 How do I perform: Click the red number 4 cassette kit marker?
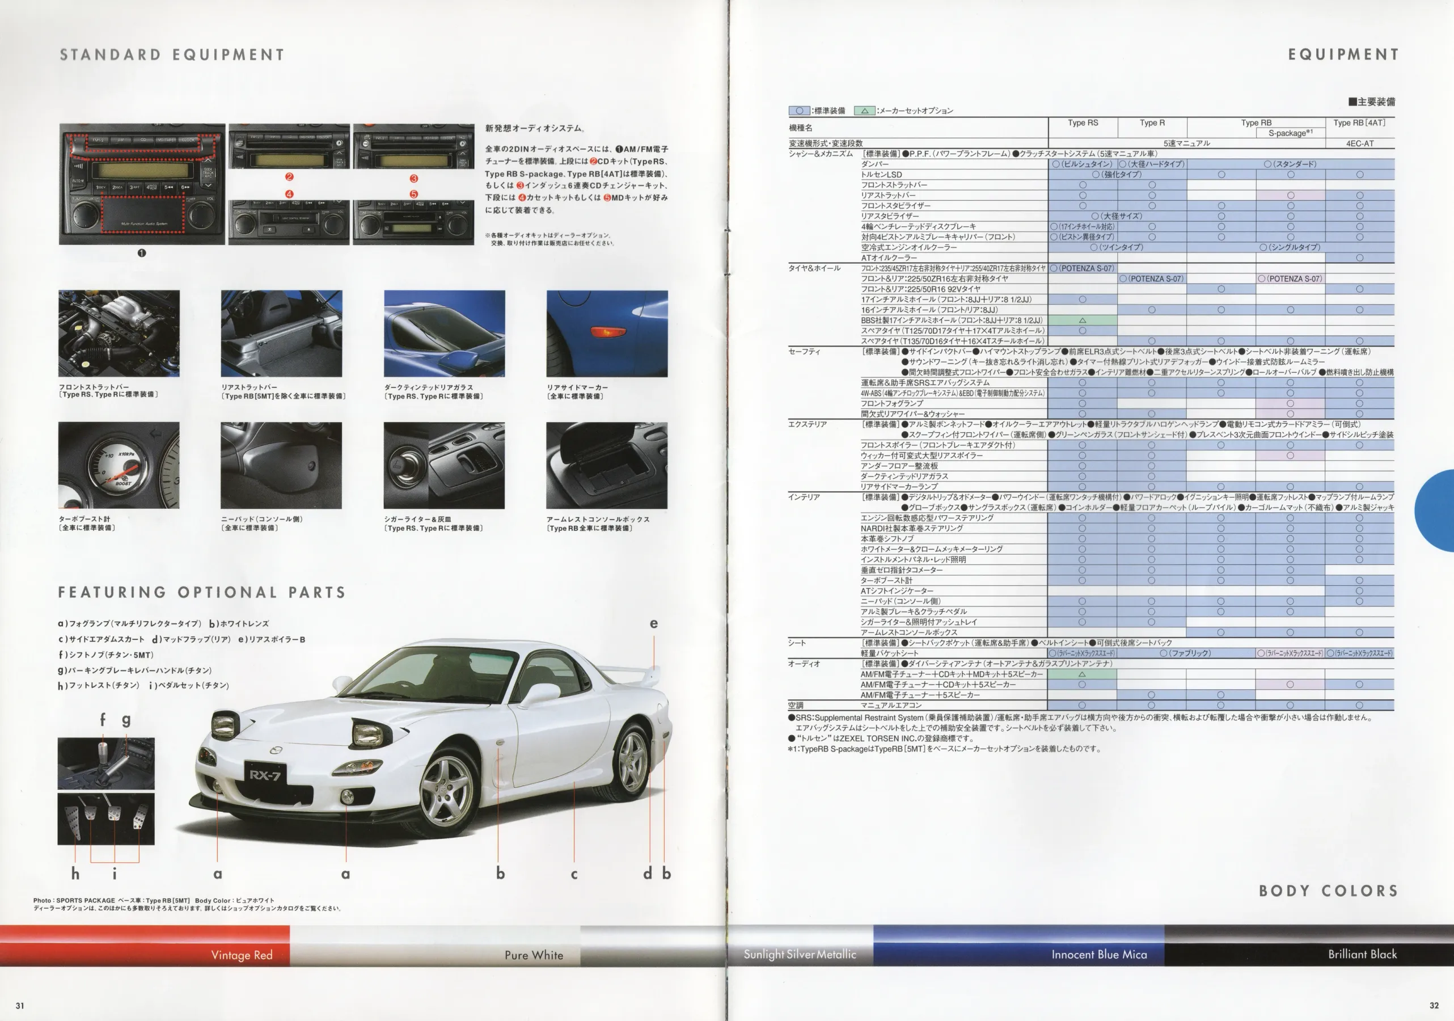(x=289, y=194)
